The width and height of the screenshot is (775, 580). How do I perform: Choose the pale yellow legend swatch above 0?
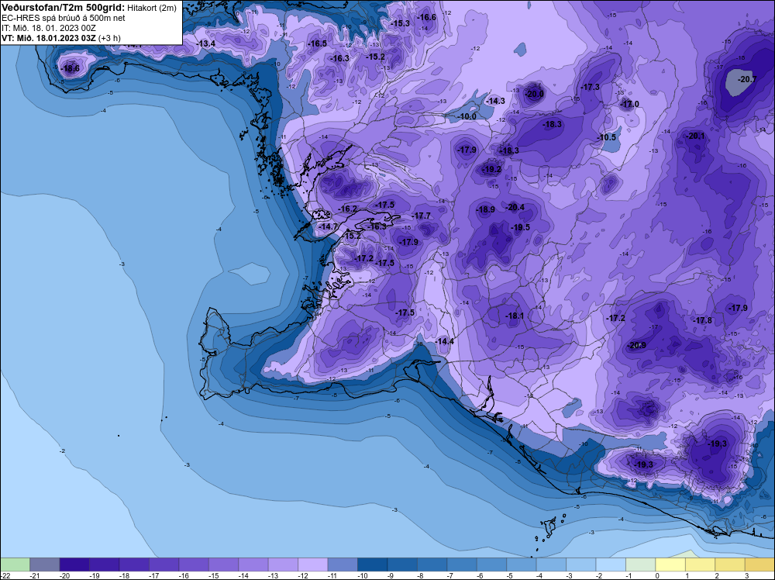670,564
